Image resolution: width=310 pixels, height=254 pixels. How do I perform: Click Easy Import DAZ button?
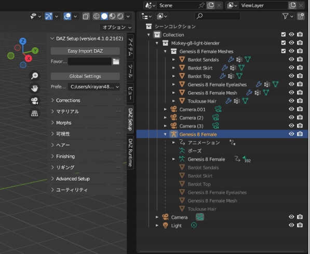(85, 51)
